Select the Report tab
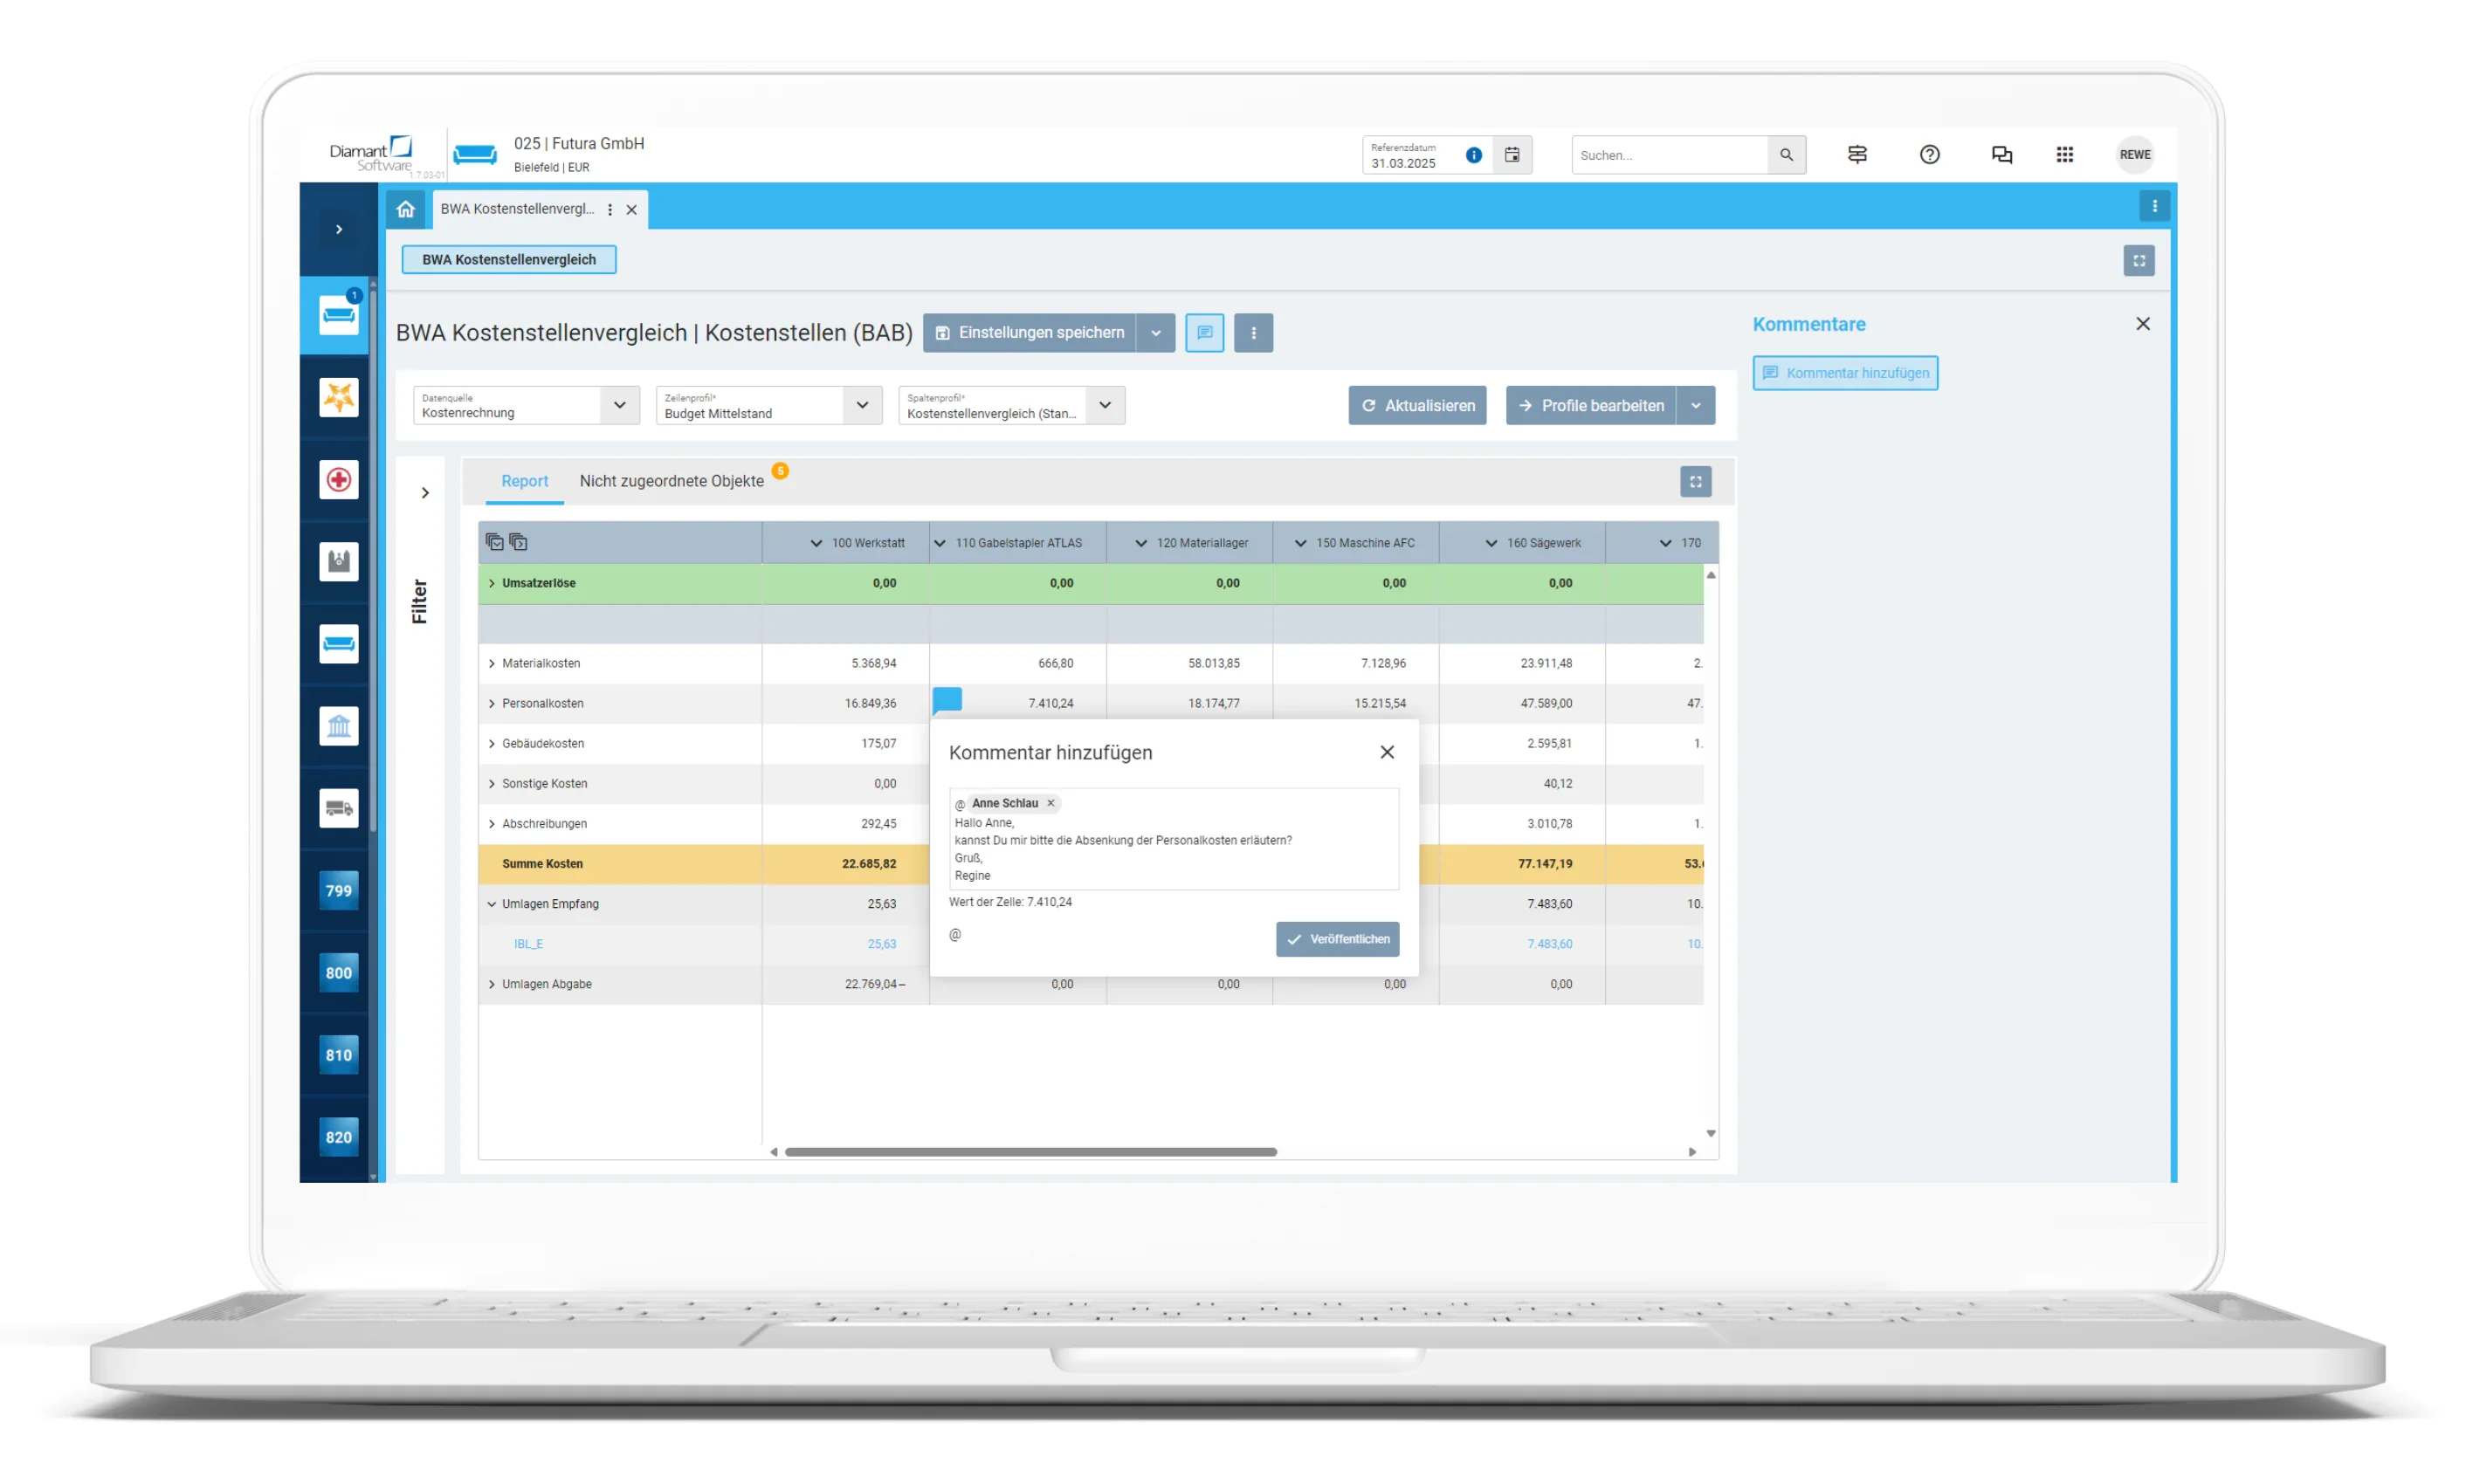The width and height of the screenshot is (2473, 1484). 524,481
